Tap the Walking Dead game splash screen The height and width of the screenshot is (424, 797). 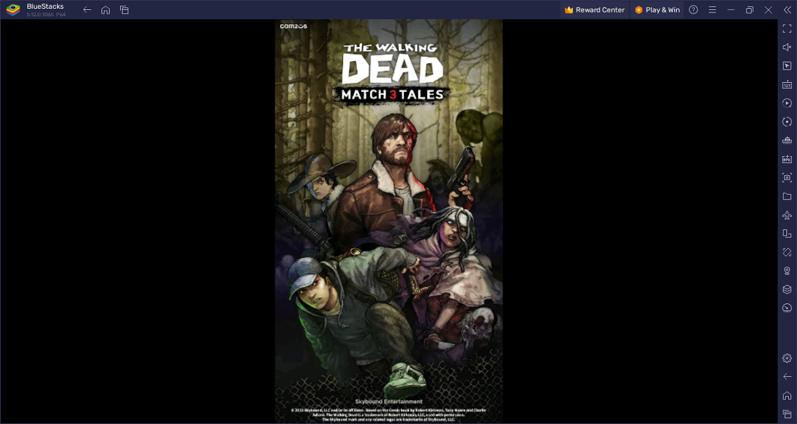389,221
